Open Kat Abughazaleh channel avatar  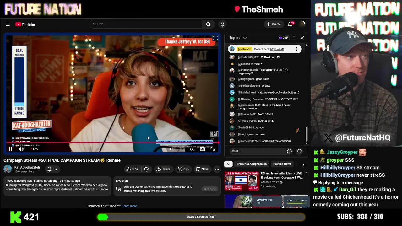click(x=8, y=169)
